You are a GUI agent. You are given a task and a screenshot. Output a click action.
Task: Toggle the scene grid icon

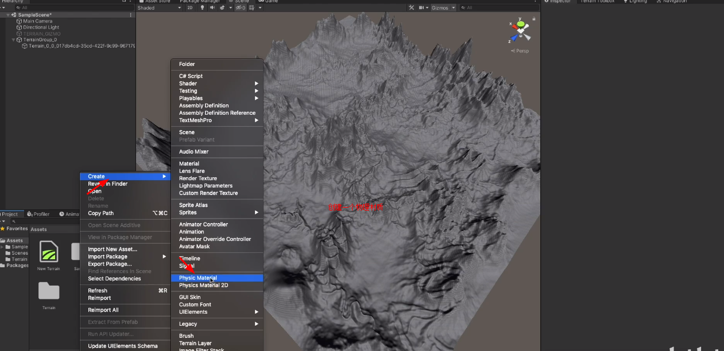click(x=251, y=8)
